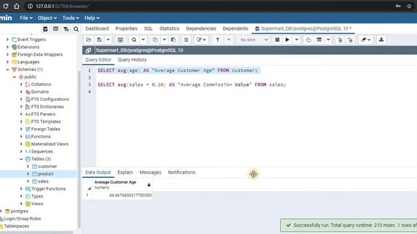
Task: Open the Find options dropdown arrow
Action: [143, 40]
